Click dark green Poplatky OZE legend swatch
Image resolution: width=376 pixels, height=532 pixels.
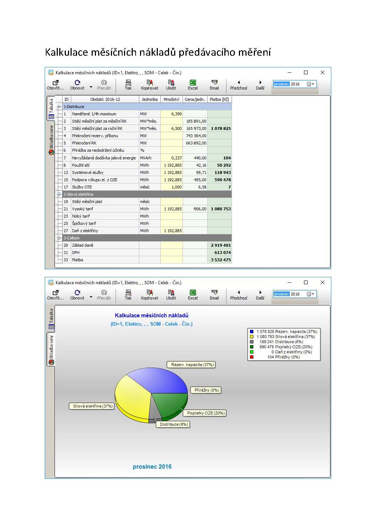point(252,347)
